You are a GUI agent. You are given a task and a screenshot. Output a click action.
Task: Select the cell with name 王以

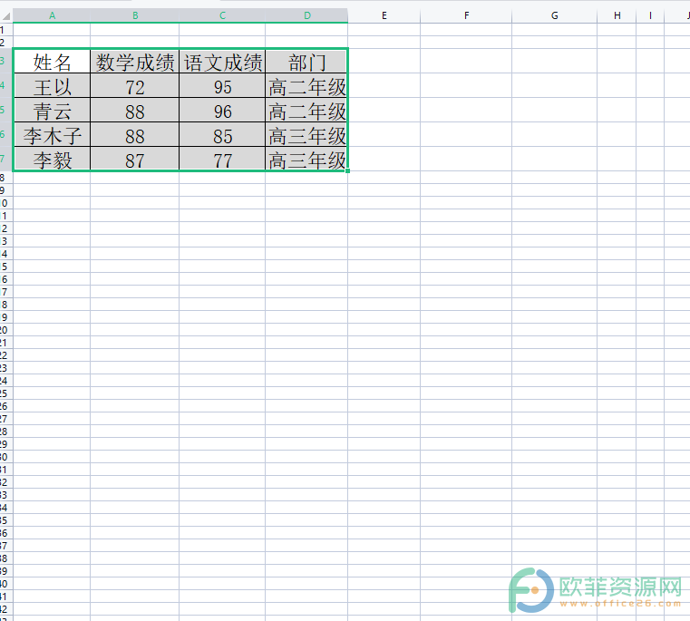point(52,86)
